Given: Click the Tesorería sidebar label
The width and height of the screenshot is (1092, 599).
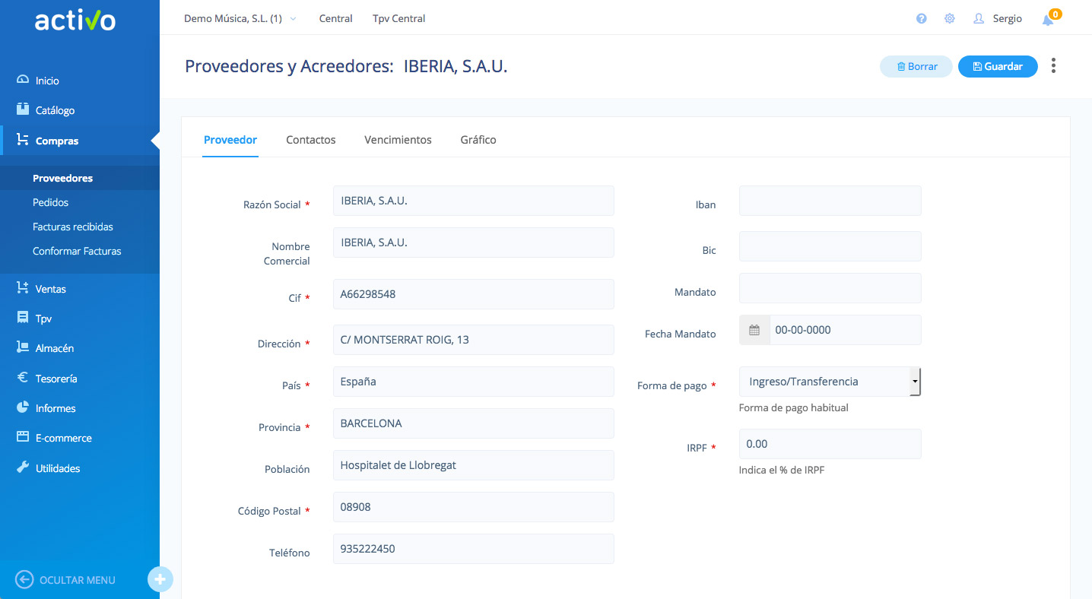Looking at the screenshot, I should click(56, 379).
